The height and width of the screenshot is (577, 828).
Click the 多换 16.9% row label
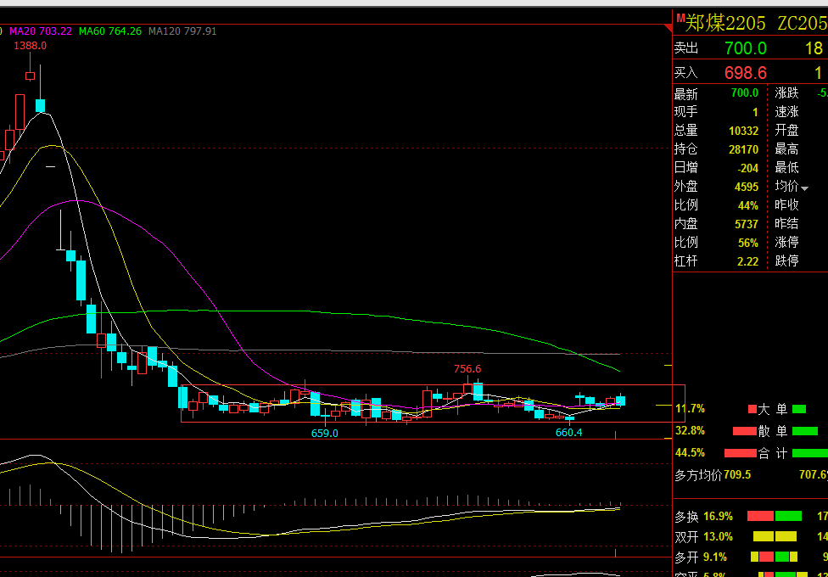(x=703, y=516)
